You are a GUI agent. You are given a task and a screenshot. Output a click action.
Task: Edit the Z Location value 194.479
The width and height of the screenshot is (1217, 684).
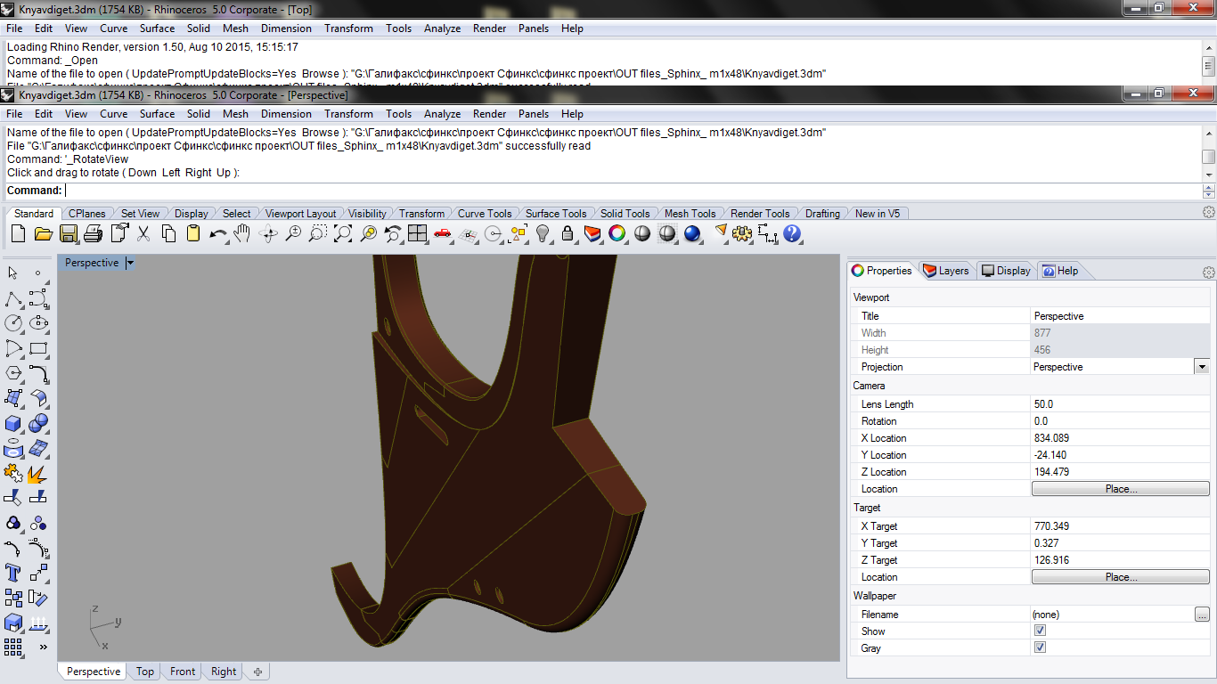(1120, 472)
